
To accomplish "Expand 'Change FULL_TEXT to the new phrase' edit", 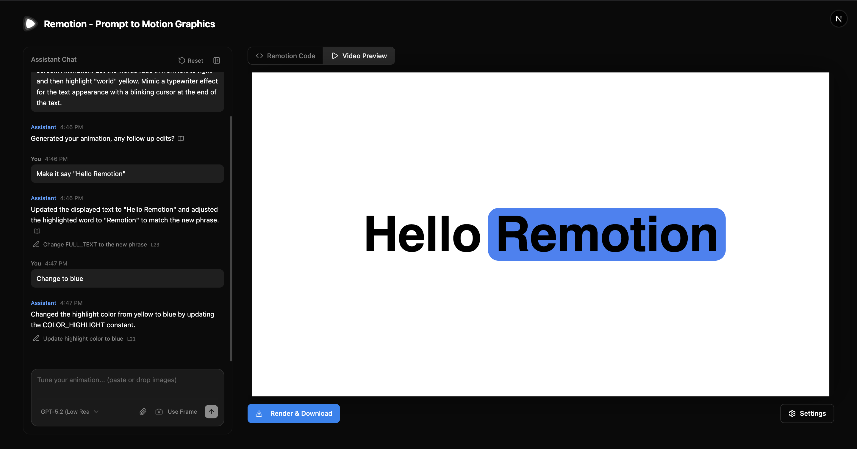I will click(95, 244).
